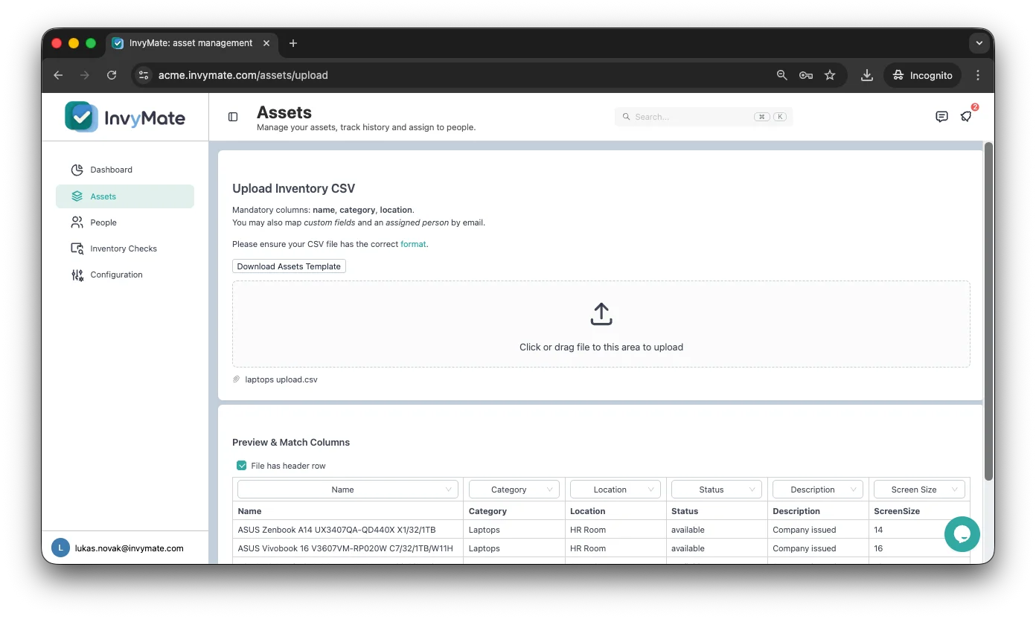Click available status in Zenbook row
The width and height of the screenshot is (1036, 619).
pyautogui.click(x=717, y=530)
